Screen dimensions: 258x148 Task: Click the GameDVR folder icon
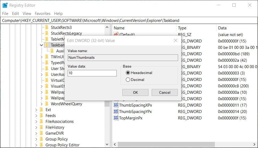tap(41, 133)
